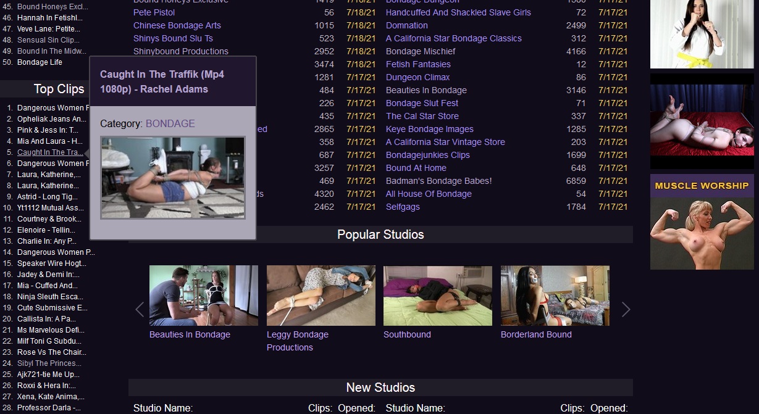Open Keye Bondage Images studio
The image size is (759, 414).
click(430, 129)
